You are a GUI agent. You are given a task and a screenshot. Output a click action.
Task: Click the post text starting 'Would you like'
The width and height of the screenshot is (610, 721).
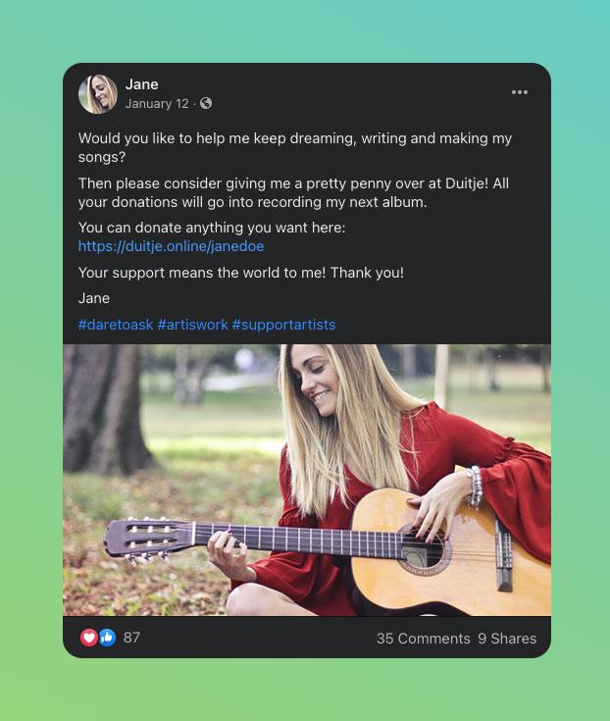coord(294,147)
